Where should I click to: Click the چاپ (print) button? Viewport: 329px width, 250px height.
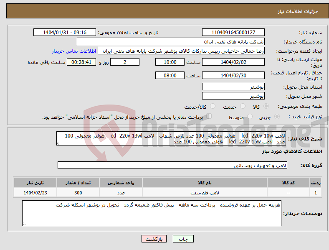point(183,239)
